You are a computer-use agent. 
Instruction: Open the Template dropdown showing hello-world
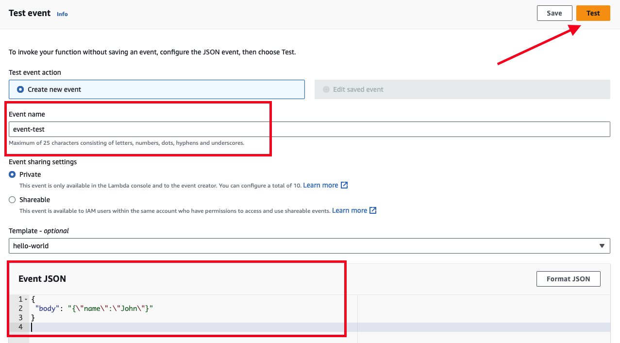coord(309,245)
